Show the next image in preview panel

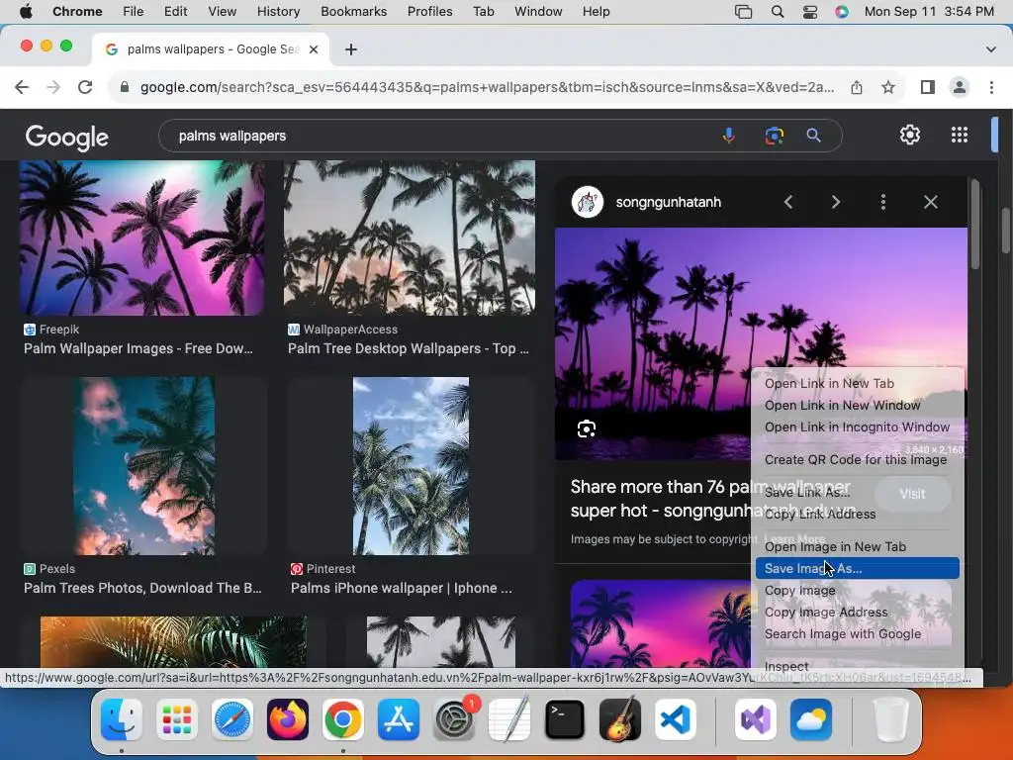pyautogui.click(x=835, y=202)
